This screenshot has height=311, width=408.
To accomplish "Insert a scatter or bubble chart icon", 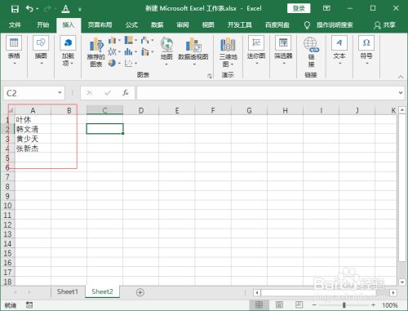I will click(x=128, y=63).
